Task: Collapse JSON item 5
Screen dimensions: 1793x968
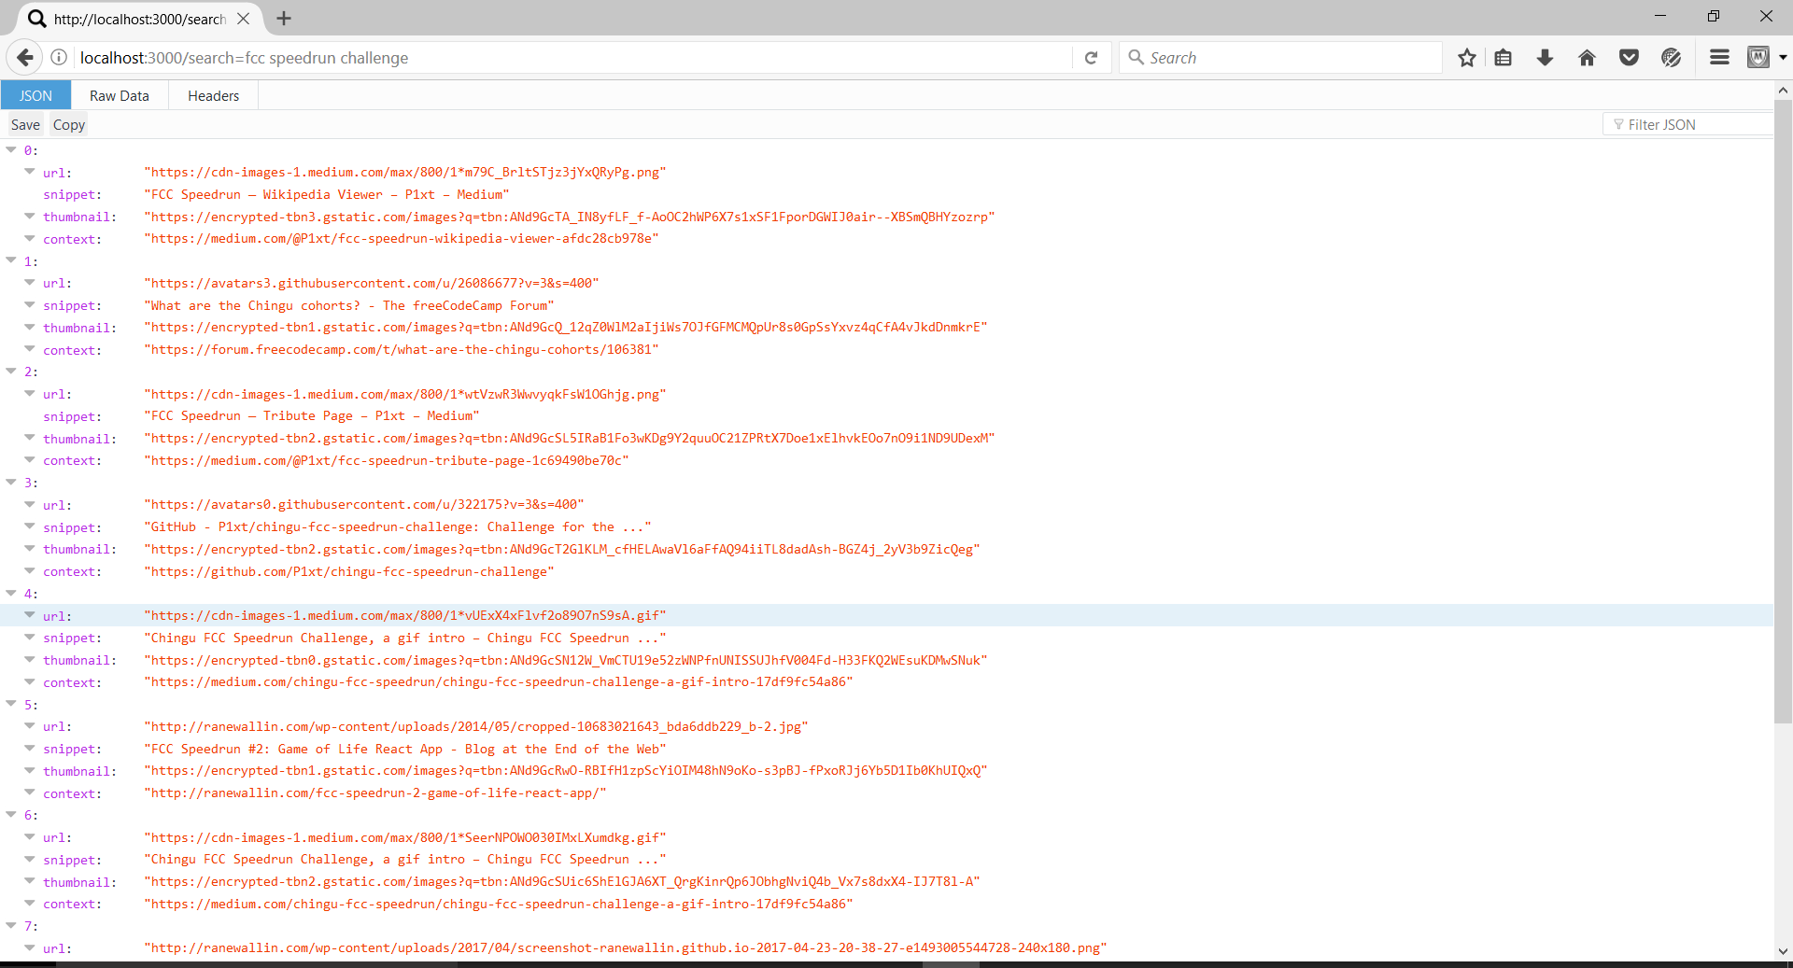Action: point(11,705)
